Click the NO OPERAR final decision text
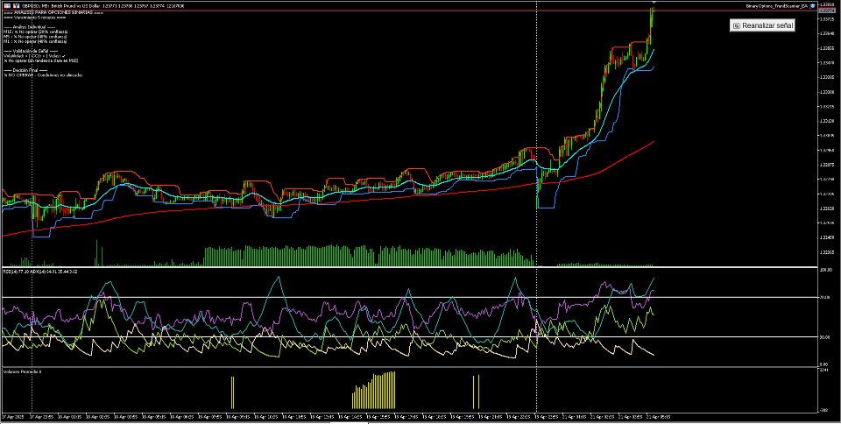Viewport: 841px width, 424px height. pyautogui.click(x=43, y=75)
